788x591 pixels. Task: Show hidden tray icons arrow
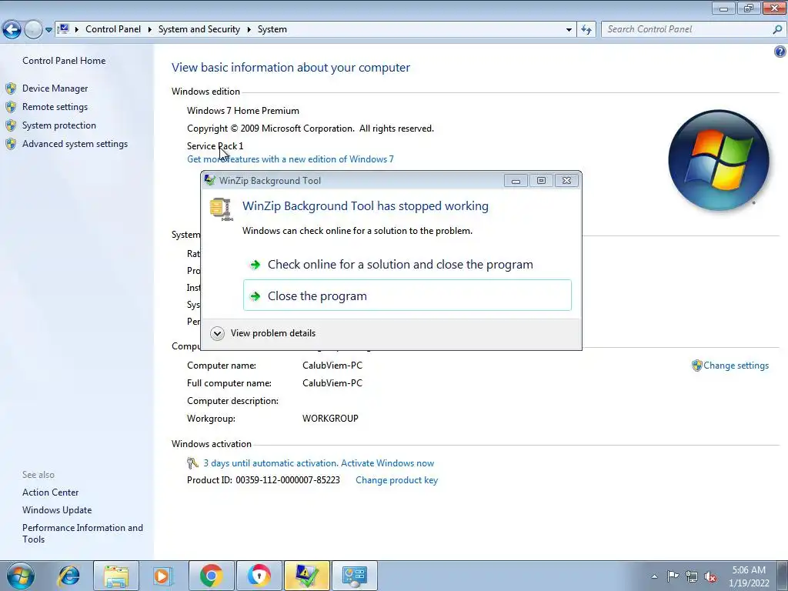click(x=654, y=576)
